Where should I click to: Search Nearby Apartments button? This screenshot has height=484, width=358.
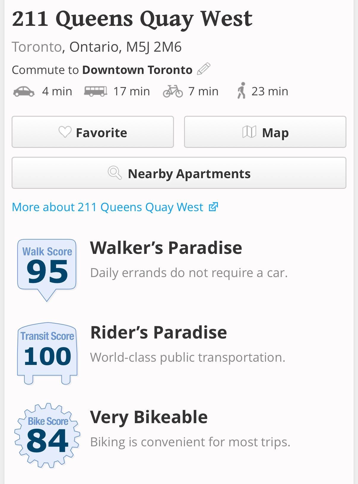click(179, 173)
